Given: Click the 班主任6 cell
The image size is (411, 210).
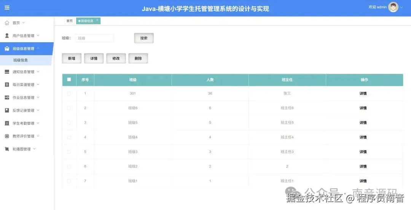Looking at the screenshot, I should (287, 108).
